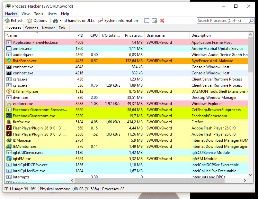Select the Facebook Gameroom Browser row
The height and width of the screenshot is (199, 258).
(x=126, y=109)
